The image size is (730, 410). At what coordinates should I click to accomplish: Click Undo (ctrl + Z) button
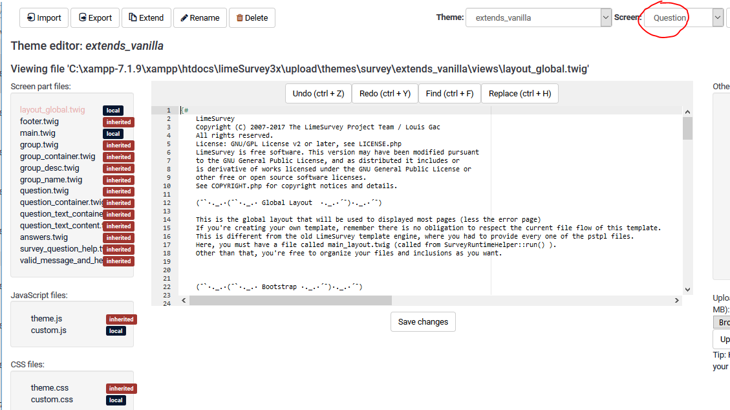(318, 94)
